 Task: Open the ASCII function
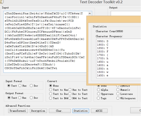(99, 111)
